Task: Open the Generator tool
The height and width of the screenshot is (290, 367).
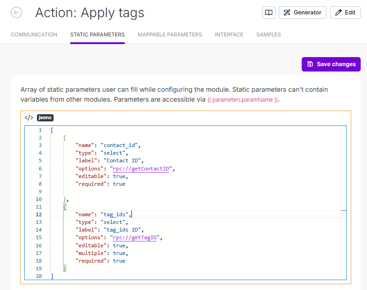Action: pos(303,13)
